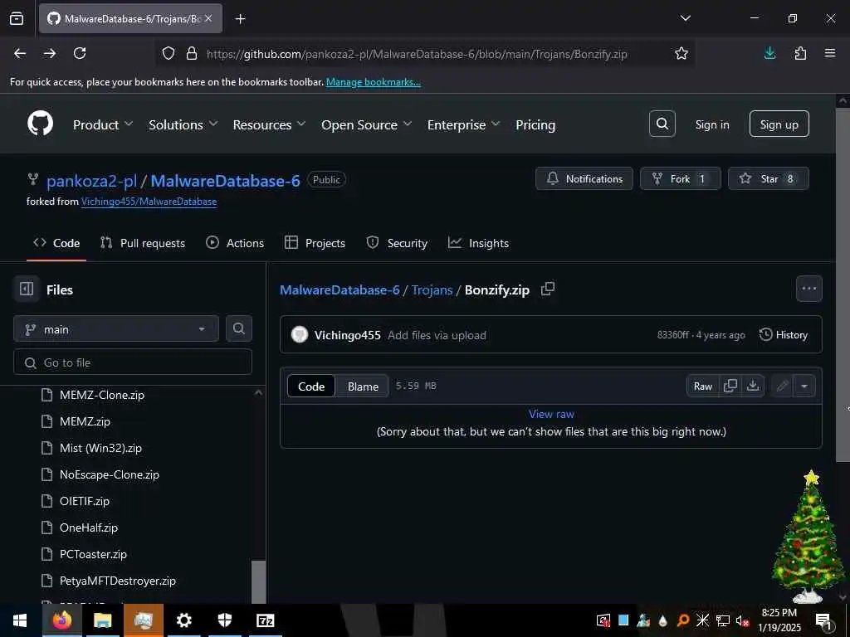Expand the Resources navigation menu
This screenshot has height=637, width=850.
coord(270,124)
